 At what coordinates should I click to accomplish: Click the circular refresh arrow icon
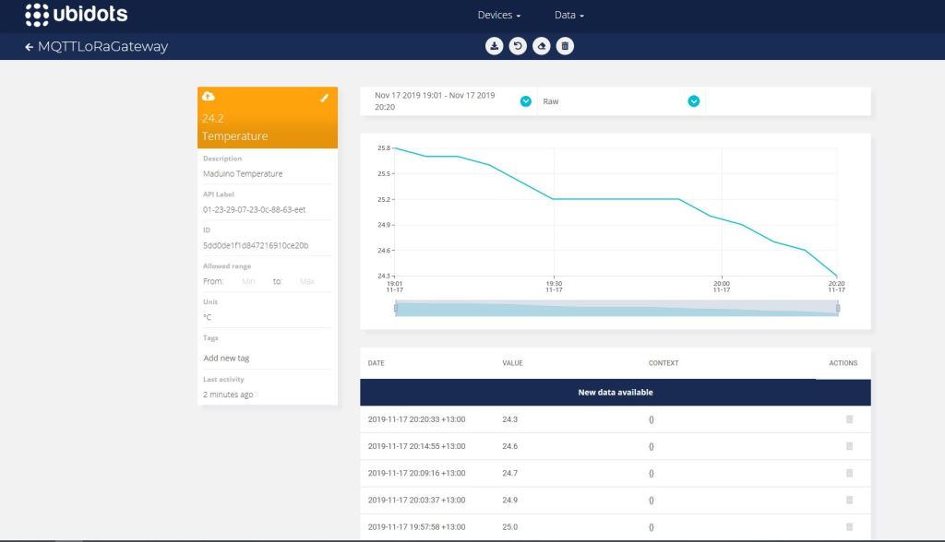(x=518, y=46)
